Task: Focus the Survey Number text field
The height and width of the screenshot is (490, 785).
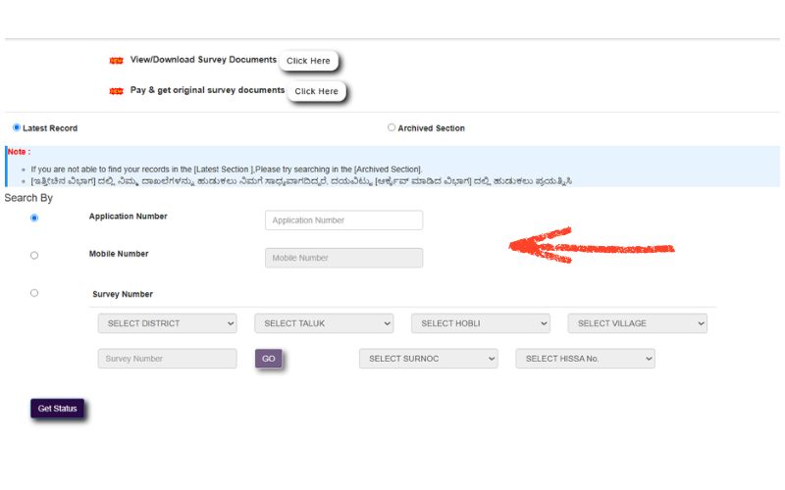Action: (x=167, y=359)
